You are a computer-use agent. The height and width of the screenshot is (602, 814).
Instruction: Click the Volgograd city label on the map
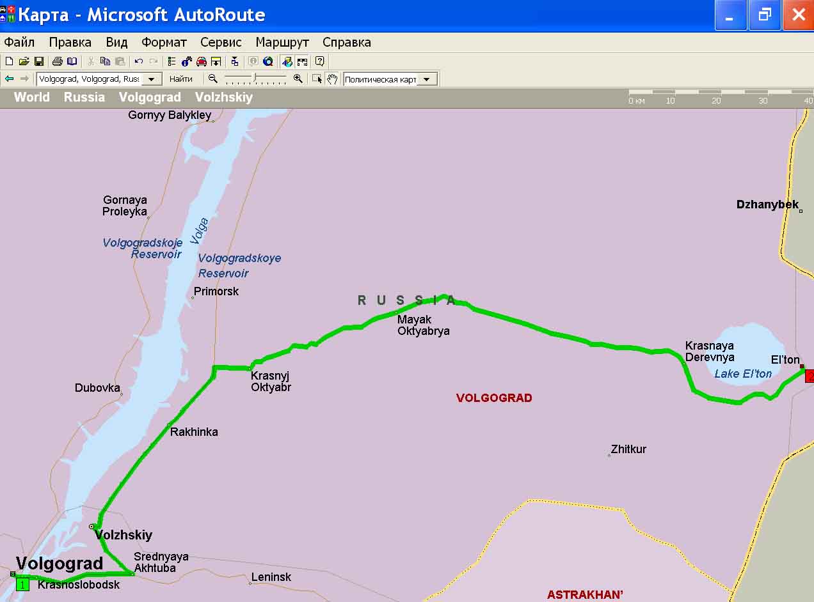[60, 563]
